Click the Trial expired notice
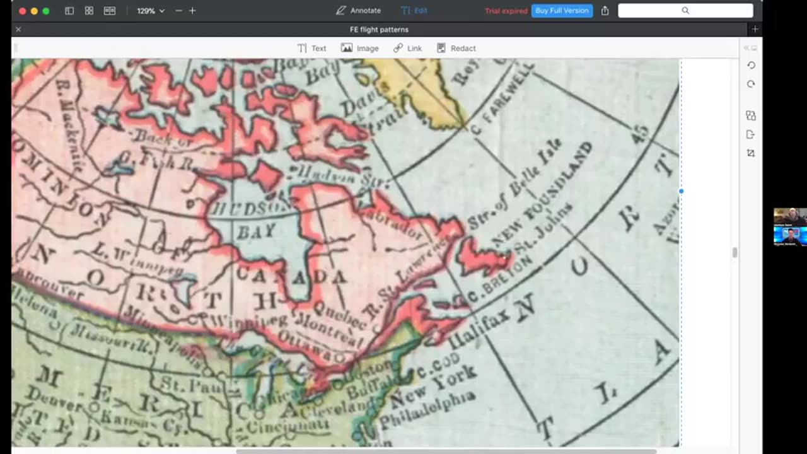The image size is (807, 454). point(506,11)
